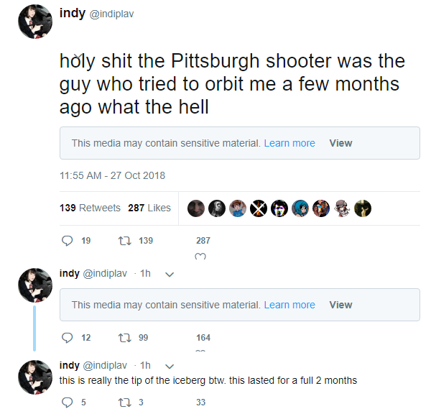Open the 139 Retweets list
The image size is (431, 414).
click(x=90, y=208)
